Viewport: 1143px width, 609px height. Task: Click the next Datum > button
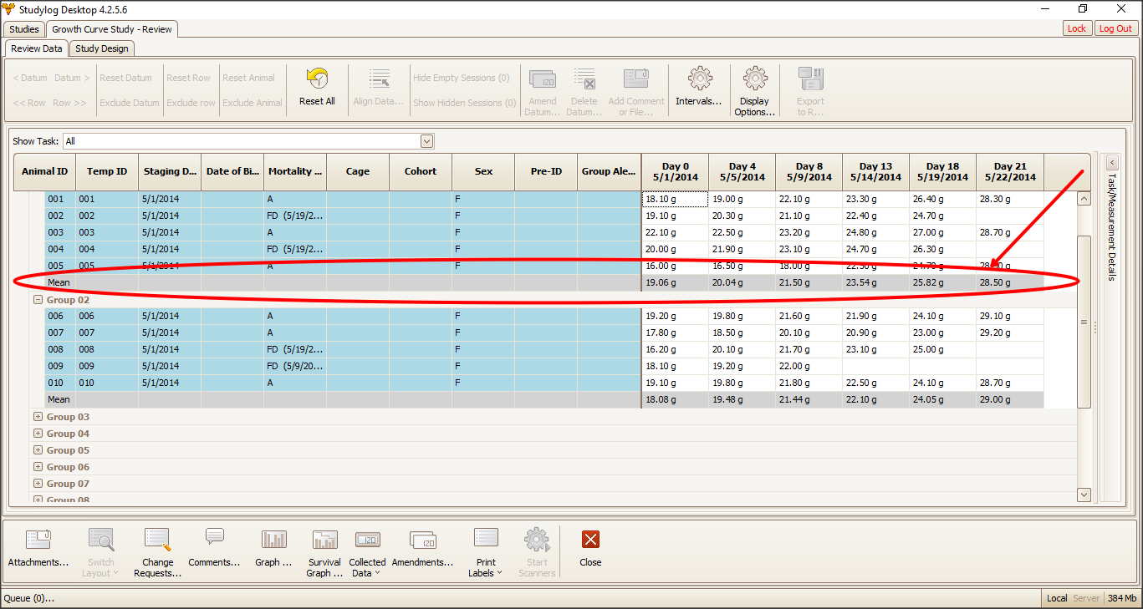coord(73,78)
